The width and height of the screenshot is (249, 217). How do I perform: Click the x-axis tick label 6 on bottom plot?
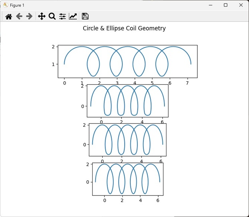pos(158,200)
